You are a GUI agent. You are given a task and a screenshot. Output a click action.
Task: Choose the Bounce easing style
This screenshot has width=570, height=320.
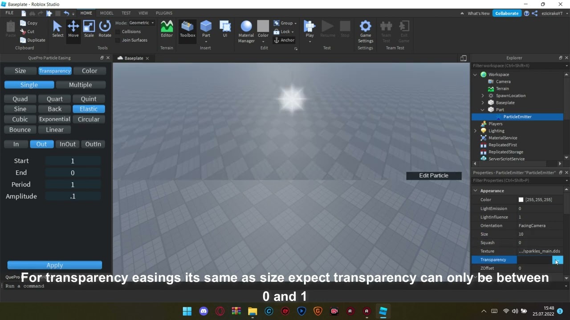tap(20, 130)
